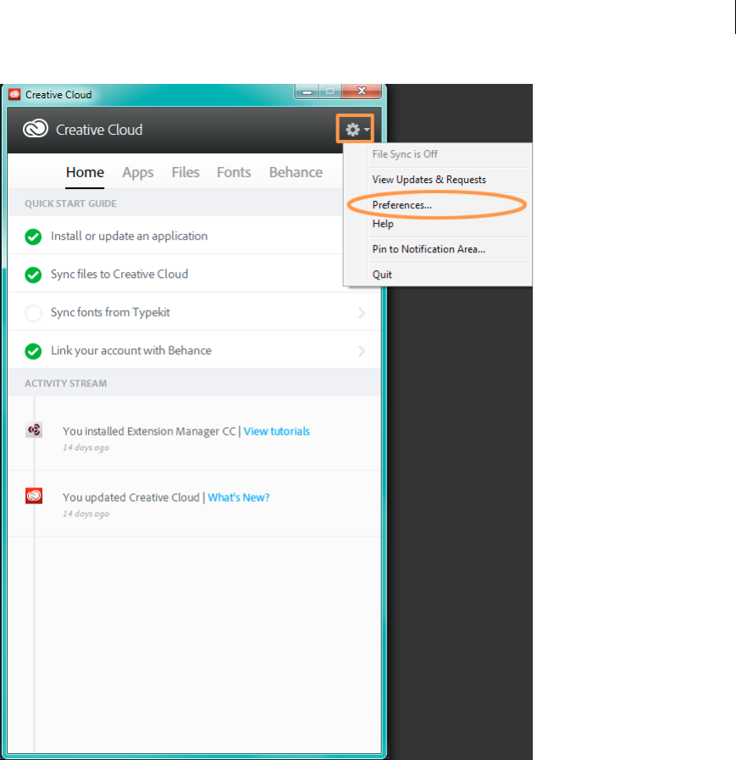Click Link your account with Behance text
This screenshot has height=760, width=736.
(130, 351)
